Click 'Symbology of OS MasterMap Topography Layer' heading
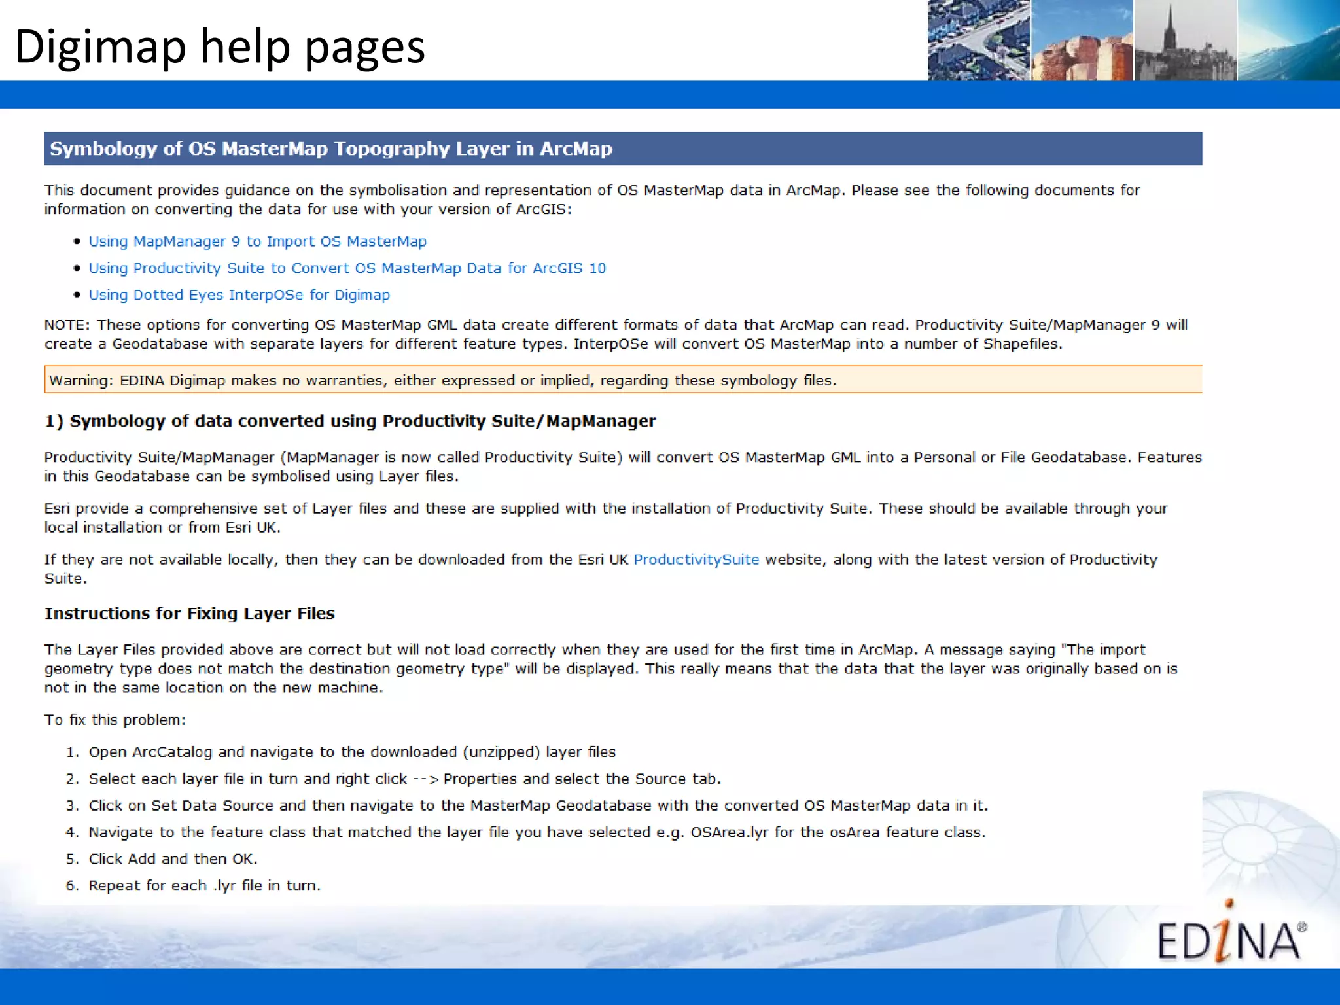Screen dimensions: 1340x1005 (623, 149)
